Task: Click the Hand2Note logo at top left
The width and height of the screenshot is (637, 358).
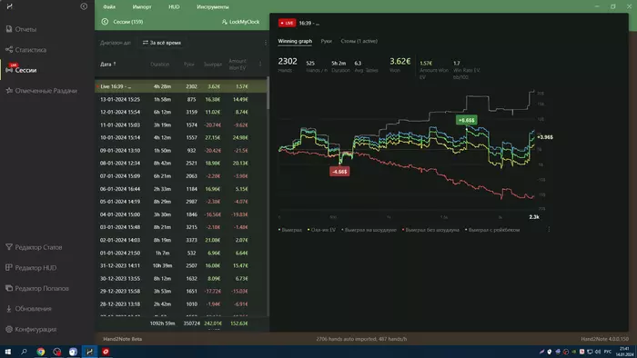Action: point(9,6)
